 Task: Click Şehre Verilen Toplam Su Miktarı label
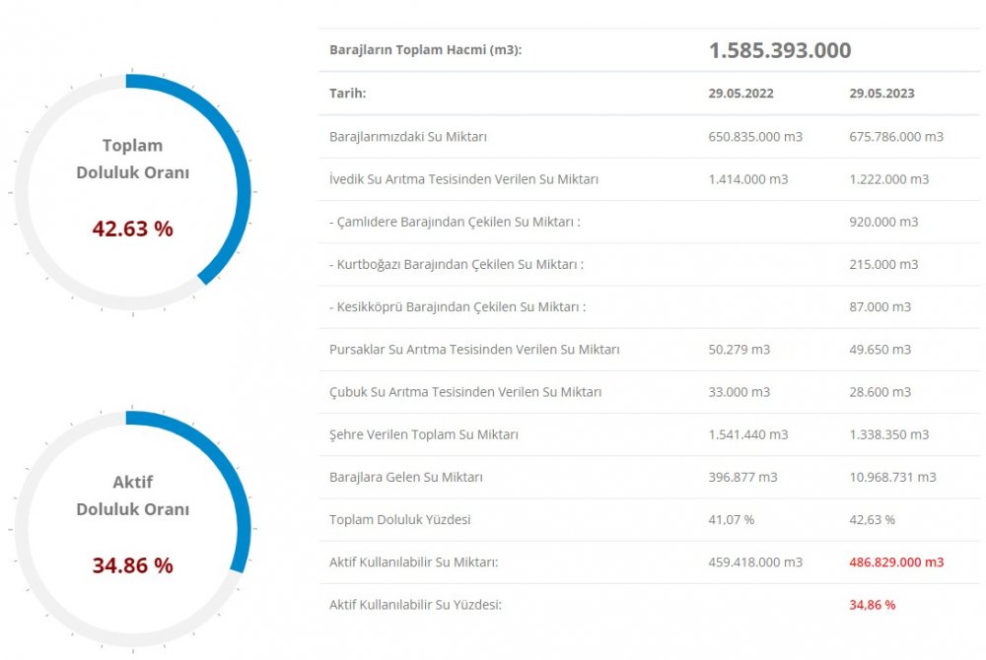point(423,434)
